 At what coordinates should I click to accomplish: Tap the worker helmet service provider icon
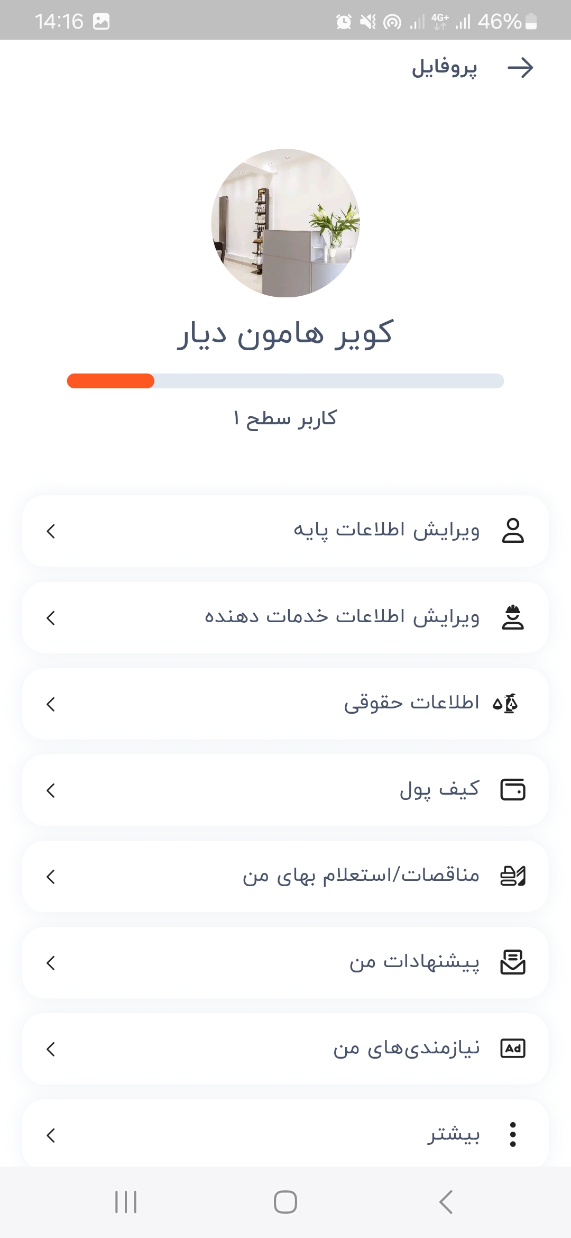[x=512, y=617]
